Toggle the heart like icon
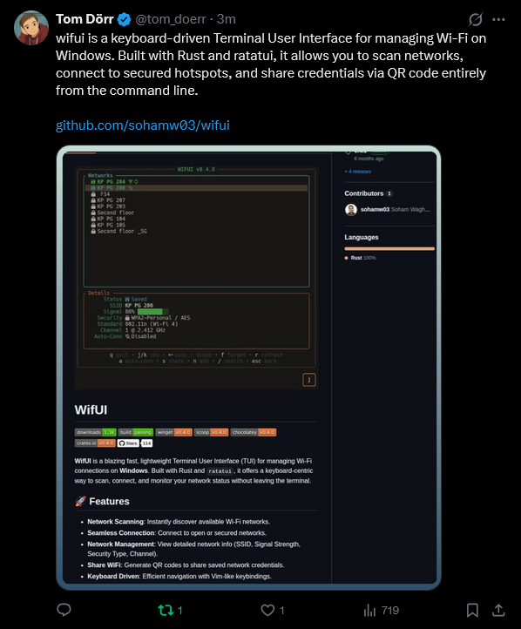This screenshot has width=521, height=629. click(267, 610)
